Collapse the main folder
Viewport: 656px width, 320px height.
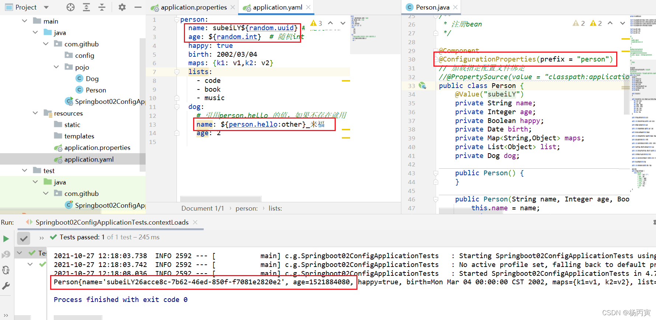[25, 21]
